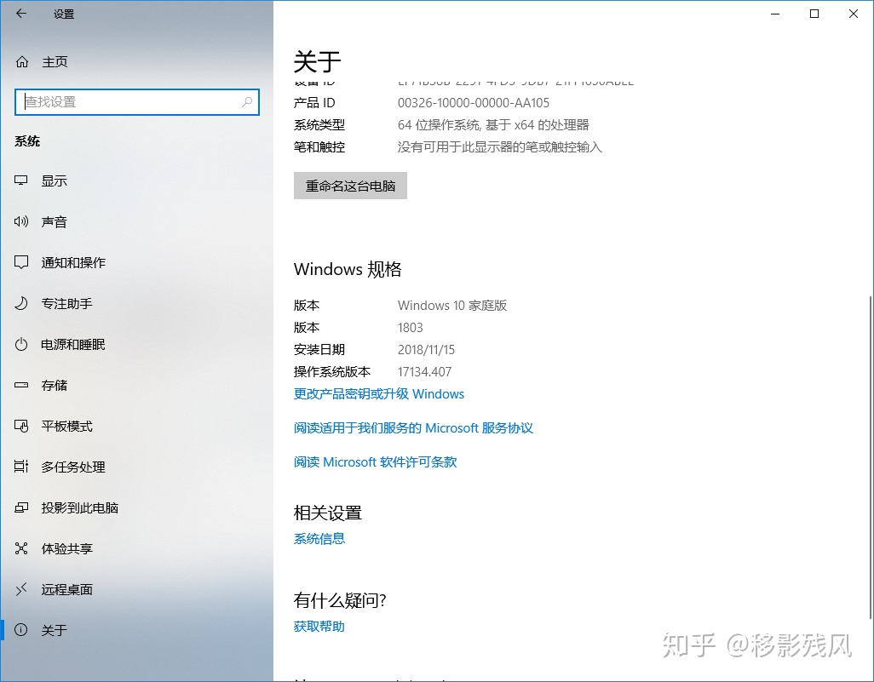The width and height of the screenshot is (874, 682).
Task: Click the back arrow in Settings
Action: click(x=21, y=14)
